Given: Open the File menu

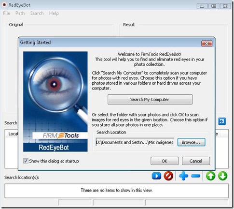Looking at the screenshot, I should coord(6,13).
